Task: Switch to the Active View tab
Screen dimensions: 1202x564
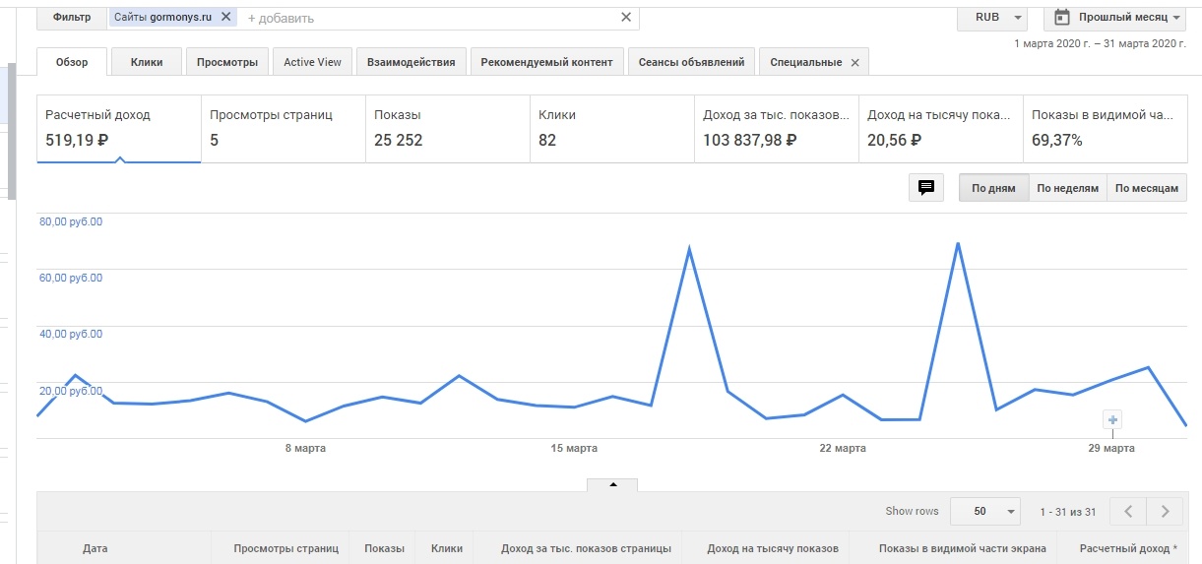Action: 312,62
